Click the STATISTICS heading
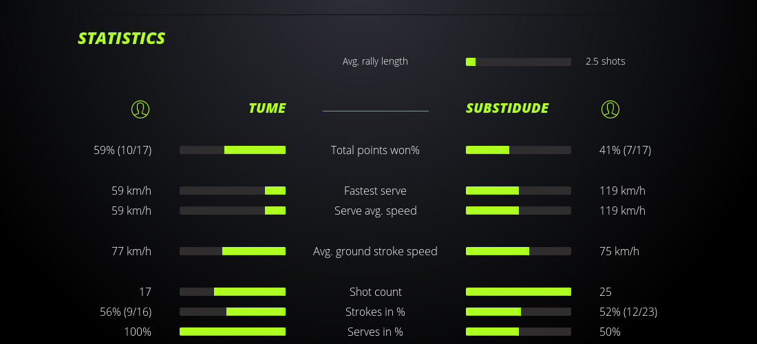 tap(122, 39)
